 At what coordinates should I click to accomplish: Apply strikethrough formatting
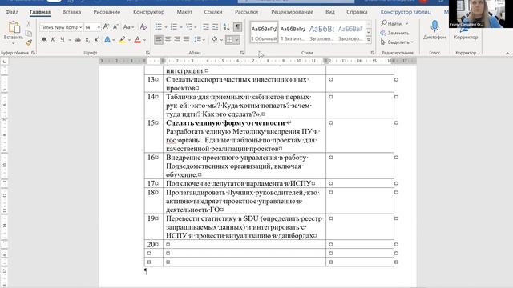click(78, 40)
